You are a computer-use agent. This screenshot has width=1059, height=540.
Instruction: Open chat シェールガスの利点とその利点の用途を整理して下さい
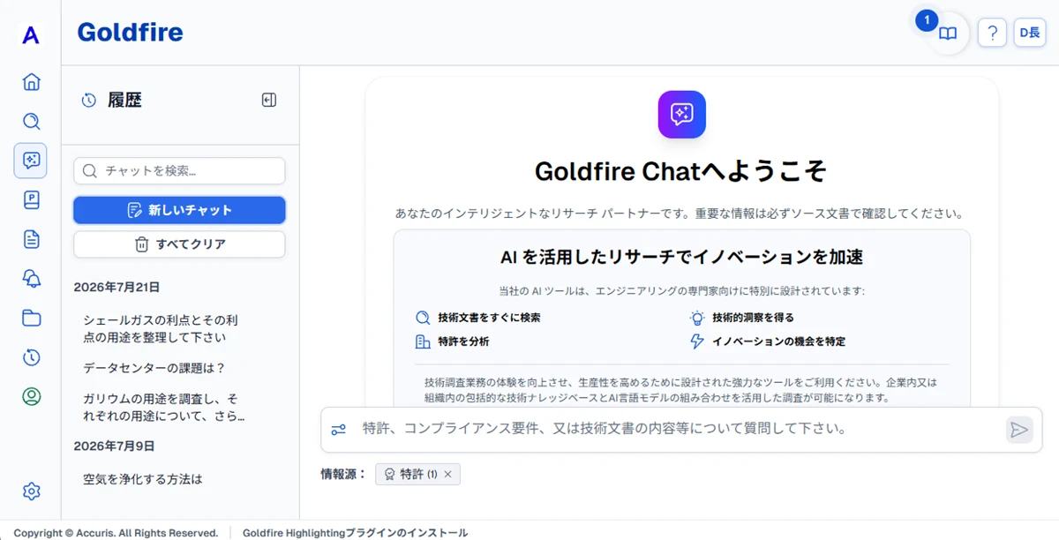[x=161, y=328]
